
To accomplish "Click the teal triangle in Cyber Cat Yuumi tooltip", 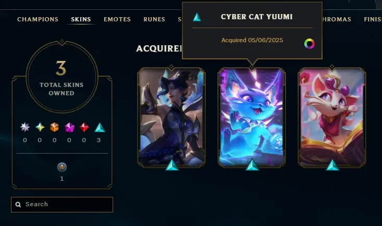I will (197, 17).
